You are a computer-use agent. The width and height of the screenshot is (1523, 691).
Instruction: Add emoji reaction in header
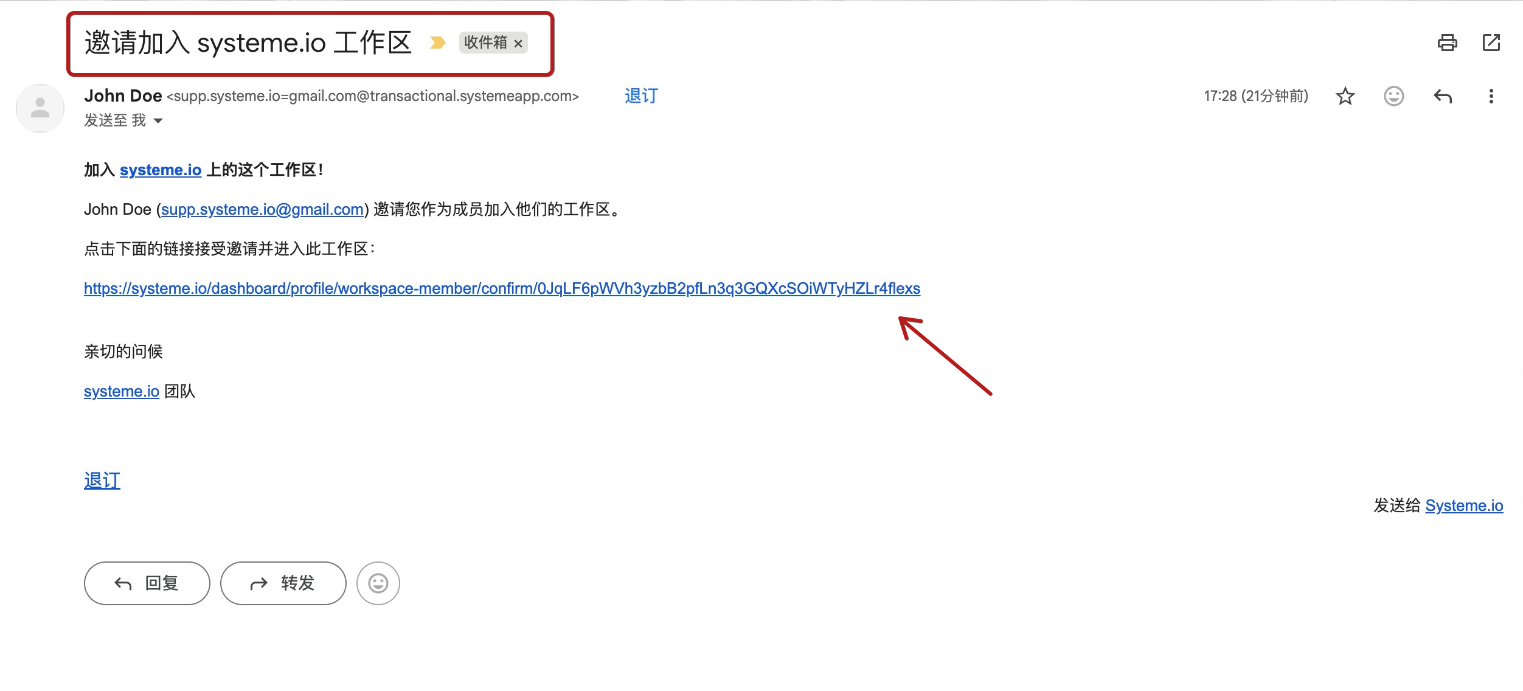click(x=1393, y=96)
